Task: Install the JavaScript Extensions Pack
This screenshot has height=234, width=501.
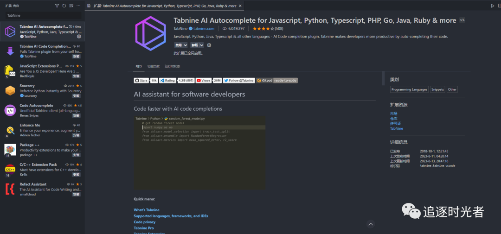Action: pos(76,76)
